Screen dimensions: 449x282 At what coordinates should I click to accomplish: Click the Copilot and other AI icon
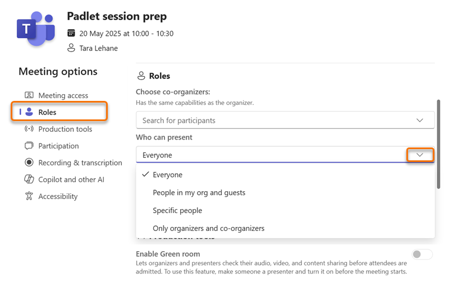click(29, 179)
